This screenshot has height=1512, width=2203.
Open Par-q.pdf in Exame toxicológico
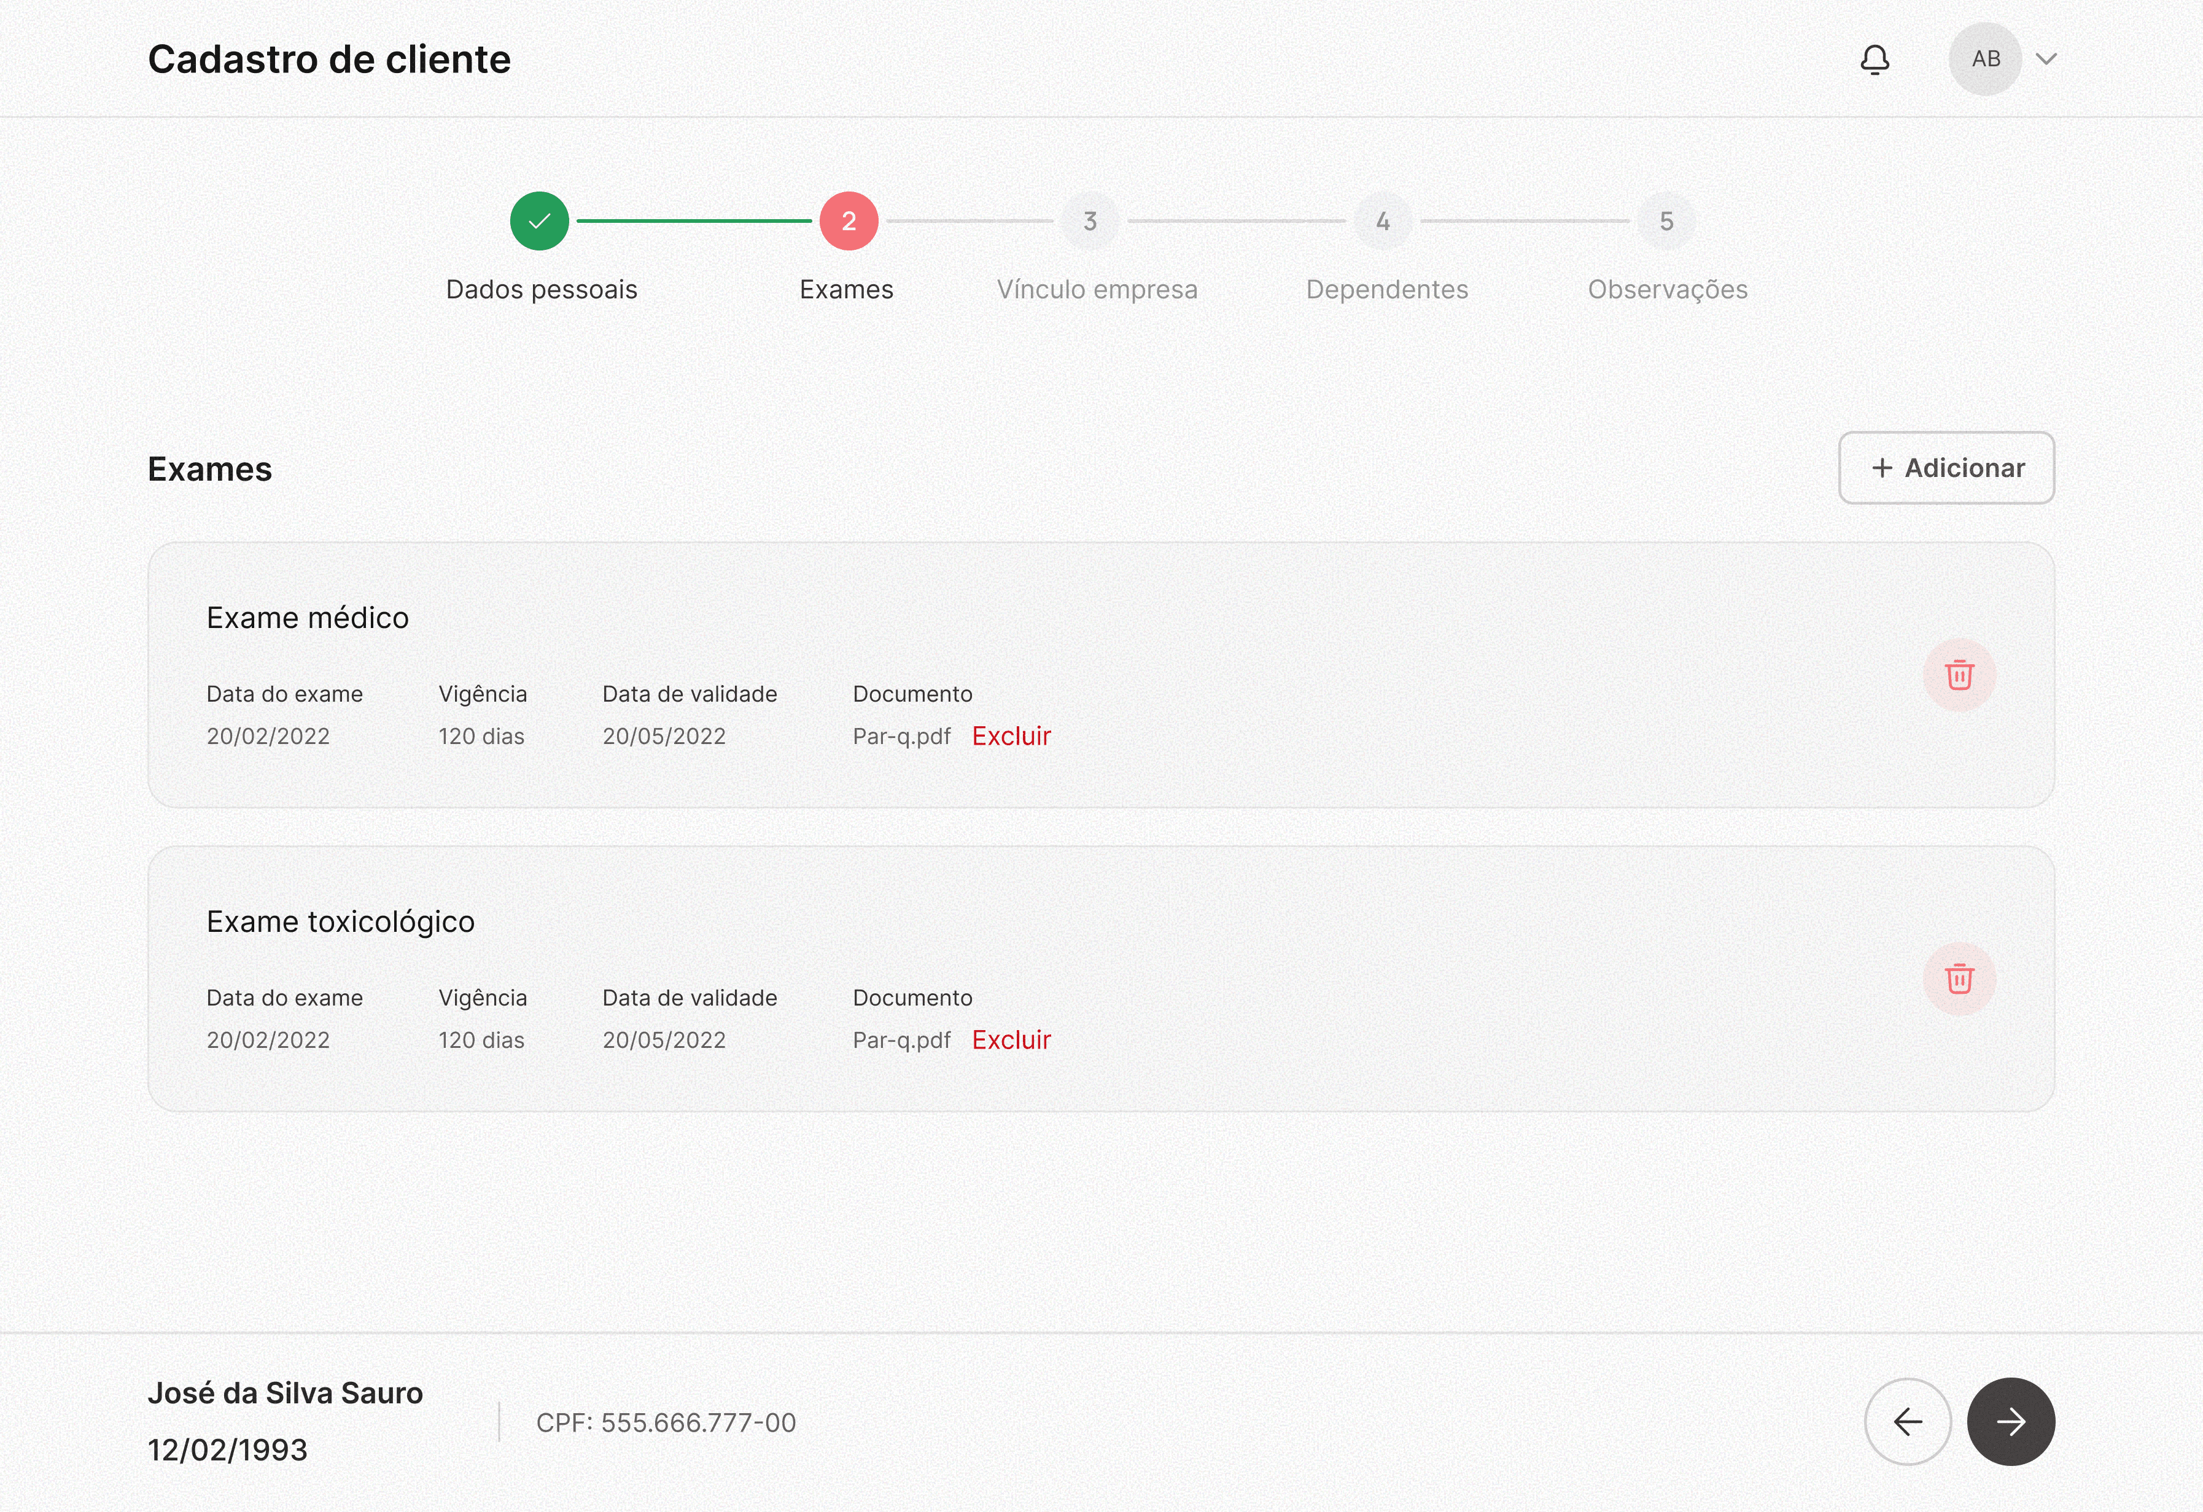[901, 1040]
